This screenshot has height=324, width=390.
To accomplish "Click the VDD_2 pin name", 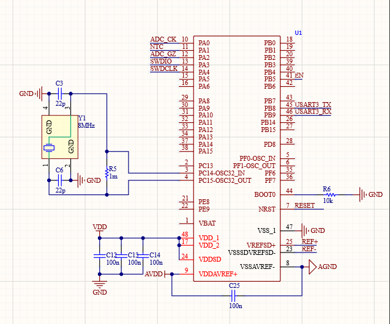I will point(209,246).
